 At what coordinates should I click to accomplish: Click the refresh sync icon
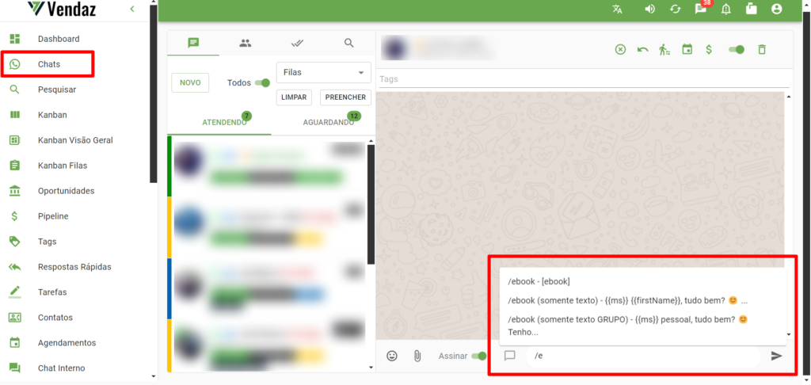675,9
